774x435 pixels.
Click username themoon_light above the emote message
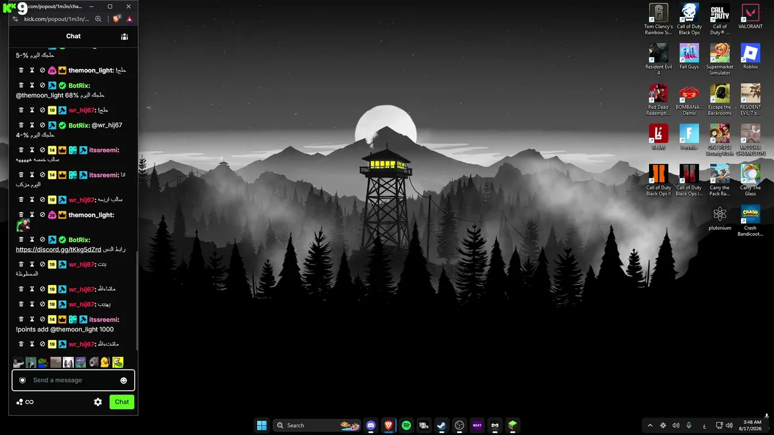[x=91, y=215]
